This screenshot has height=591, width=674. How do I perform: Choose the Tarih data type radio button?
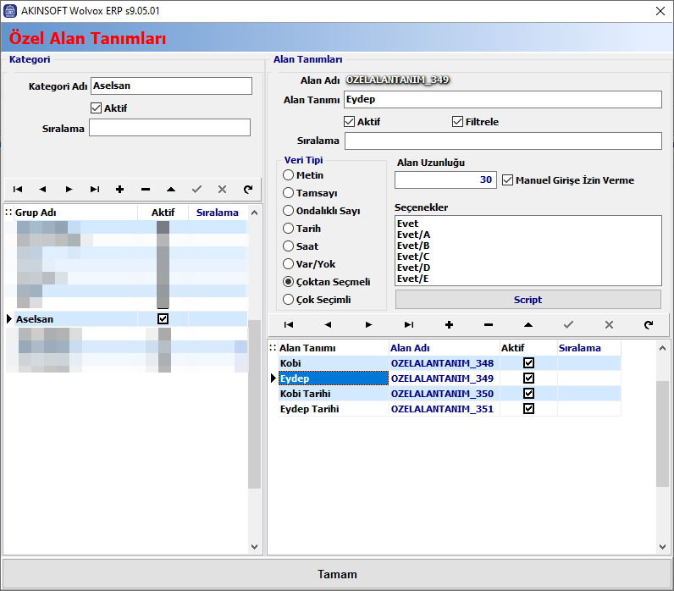point(289,229)
